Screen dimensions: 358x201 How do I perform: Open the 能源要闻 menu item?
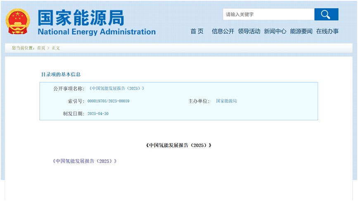301,31
